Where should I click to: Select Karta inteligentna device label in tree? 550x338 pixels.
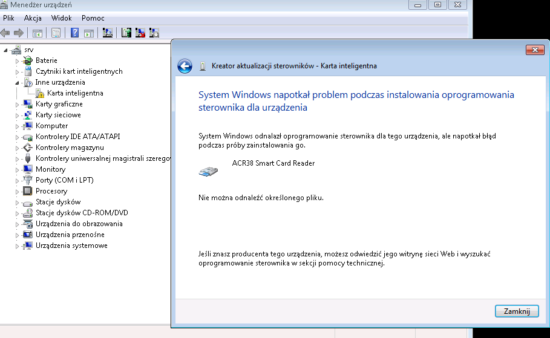pyautogui.click(x=75, y=93)
